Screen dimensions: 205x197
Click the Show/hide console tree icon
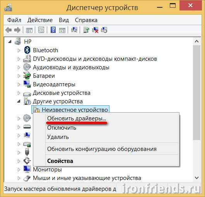point(29,30)
